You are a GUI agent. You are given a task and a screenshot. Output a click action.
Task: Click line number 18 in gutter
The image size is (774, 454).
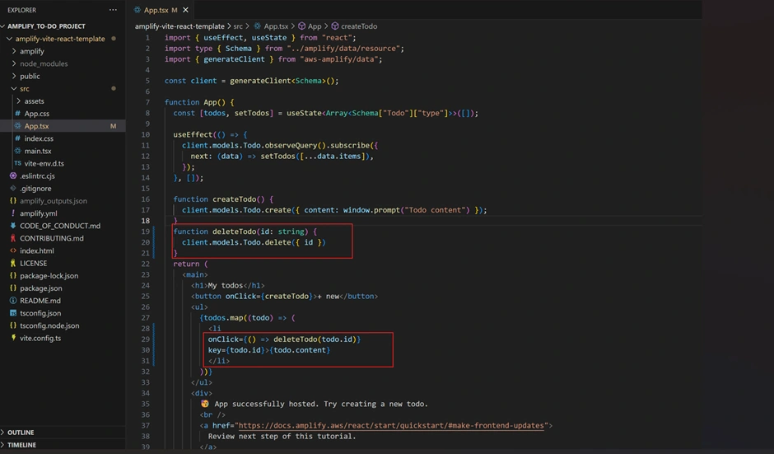(146, 221)
